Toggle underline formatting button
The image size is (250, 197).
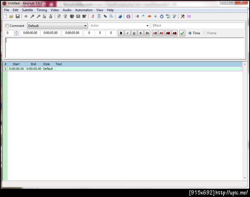134,33
